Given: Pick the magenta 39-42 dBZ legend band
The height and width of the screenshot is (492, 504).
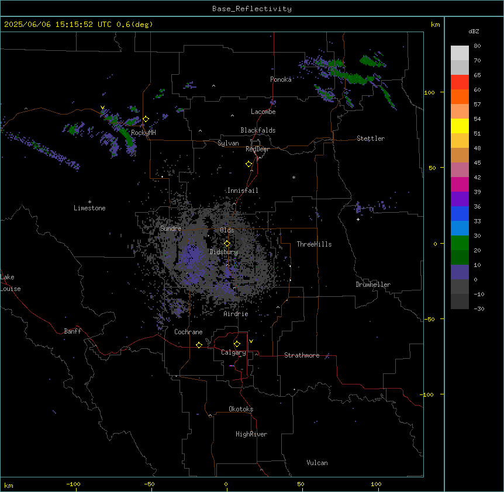Looking at the screenshot, I should click(460, 185).
